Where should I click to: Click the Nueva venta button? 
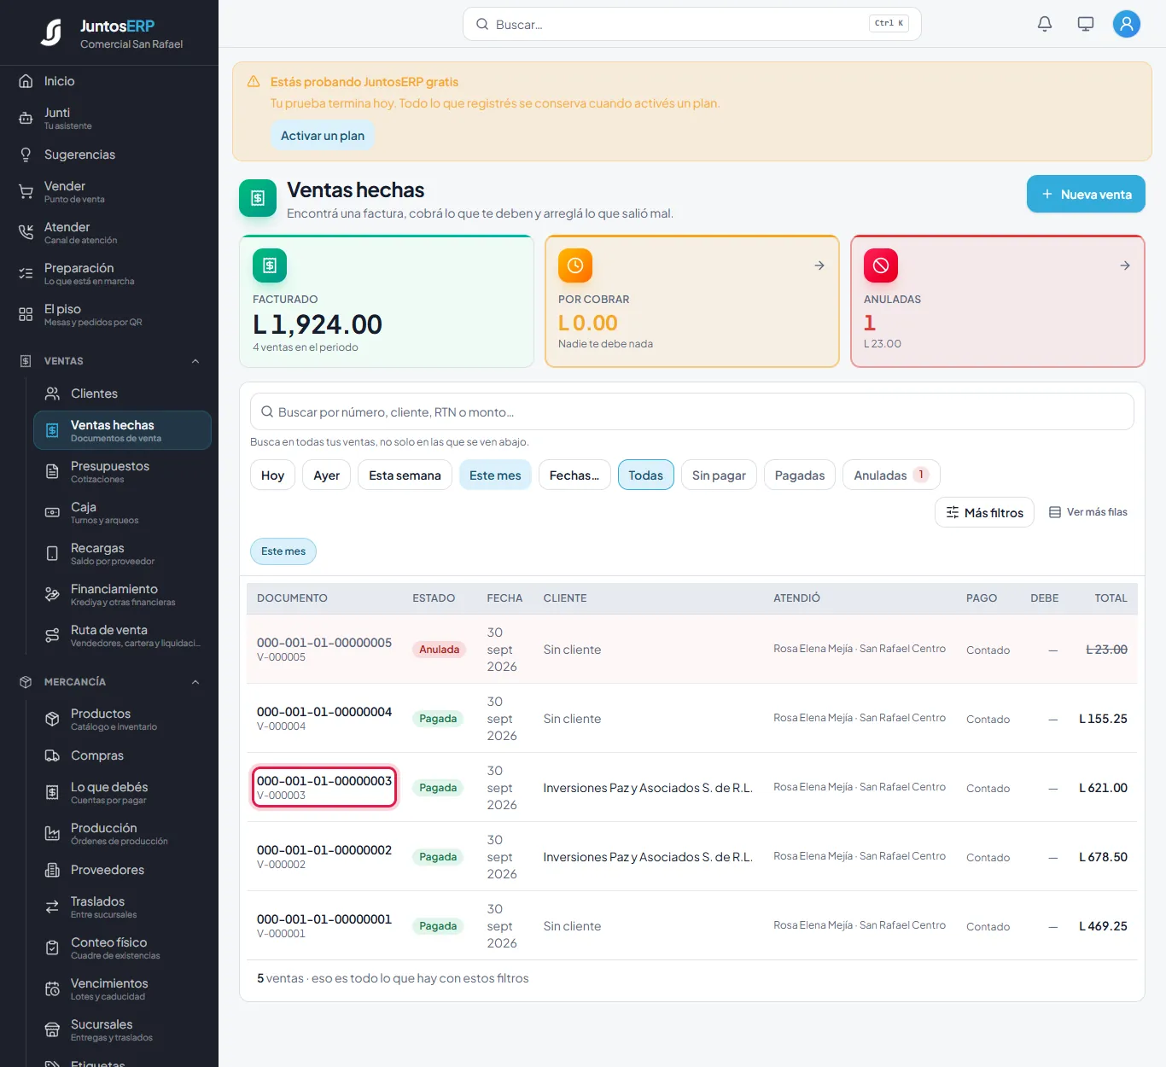(1086, 195)
